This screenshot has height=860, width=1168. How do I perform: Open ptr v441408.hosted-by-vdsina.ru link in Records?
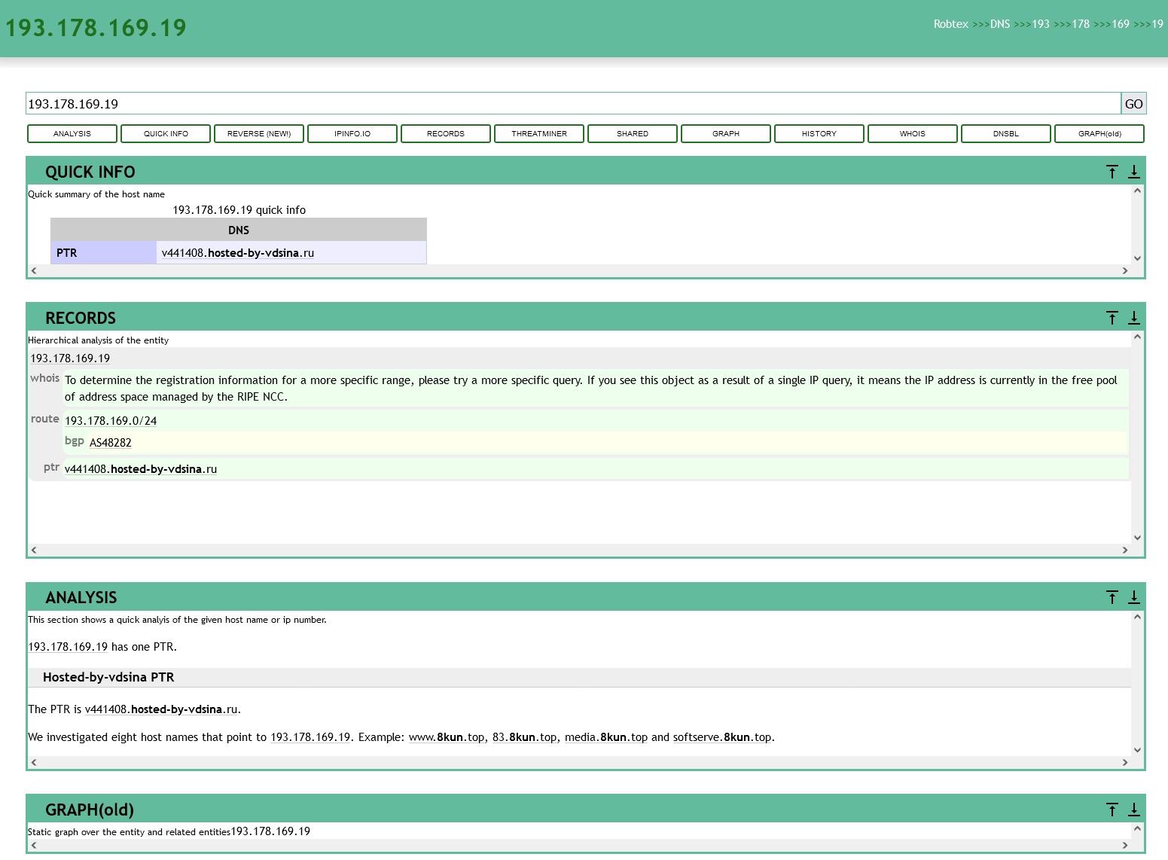point(141,469)
